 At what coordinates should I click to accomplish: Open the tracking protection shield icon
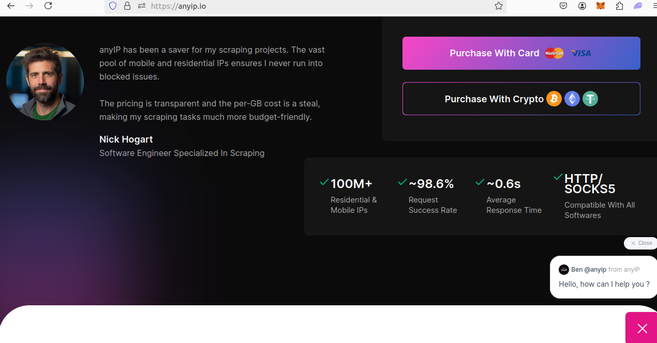(x=113, y=6)
